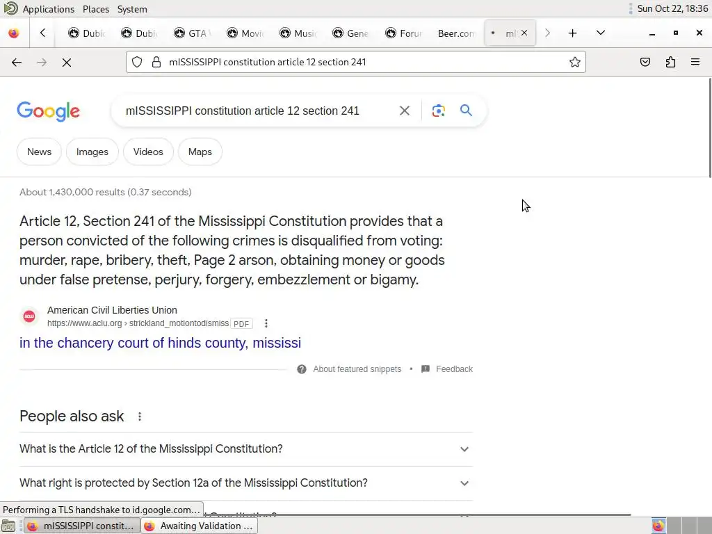The image size is (712, 534).
Task: Open the Places menu
Action: pyautogui.click(x=96, y=8)
